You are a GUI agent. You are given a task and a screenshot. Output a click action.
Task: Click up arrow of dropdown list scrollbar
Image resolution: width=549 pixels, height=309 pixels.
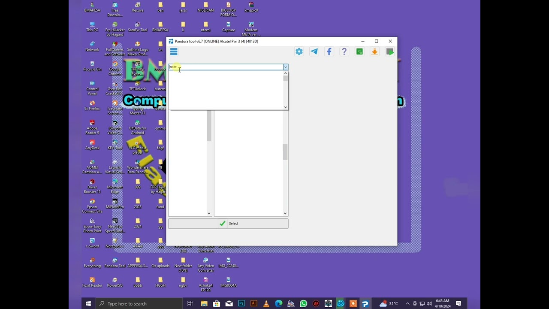(x=285, y=73)
